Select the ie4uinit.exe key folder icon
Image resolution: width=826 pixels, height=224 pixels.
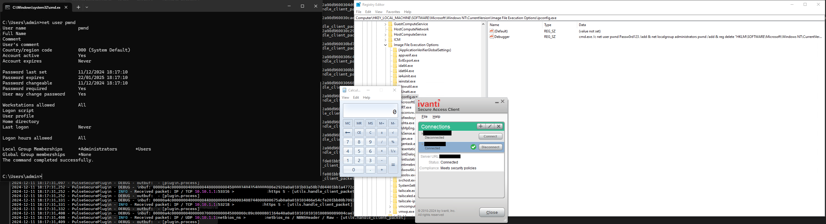coord(395,76)
